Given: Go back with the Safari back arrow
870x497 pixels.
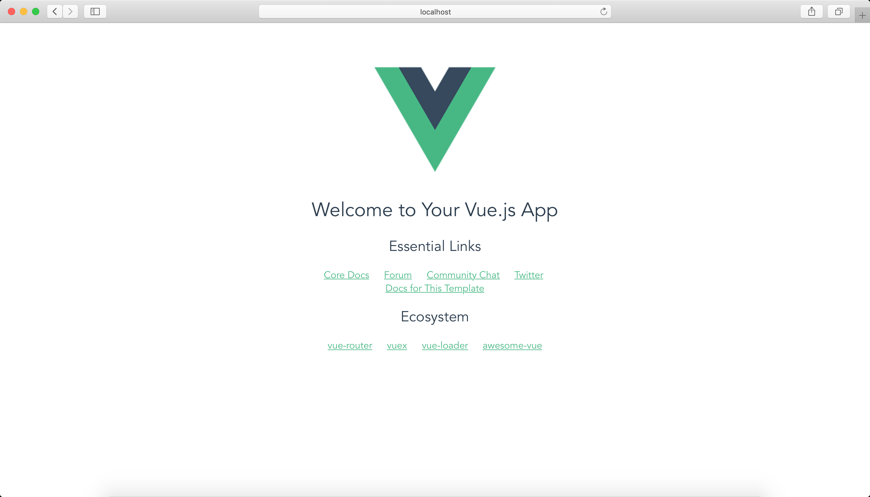Looking at the screenshot, I should pos(55,11).
